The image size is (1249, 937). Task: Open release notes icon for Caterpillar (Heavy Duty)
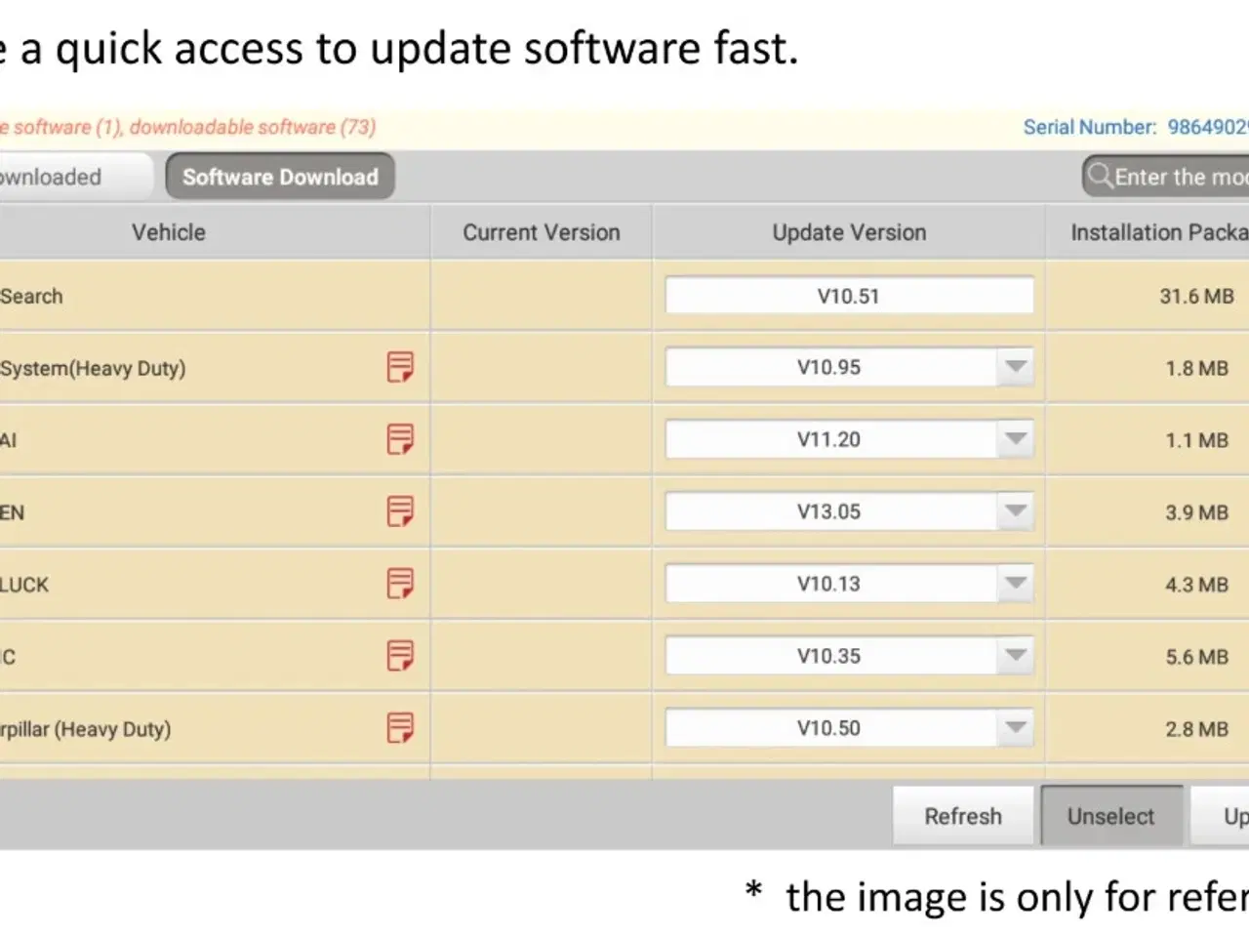click(400, 728)
